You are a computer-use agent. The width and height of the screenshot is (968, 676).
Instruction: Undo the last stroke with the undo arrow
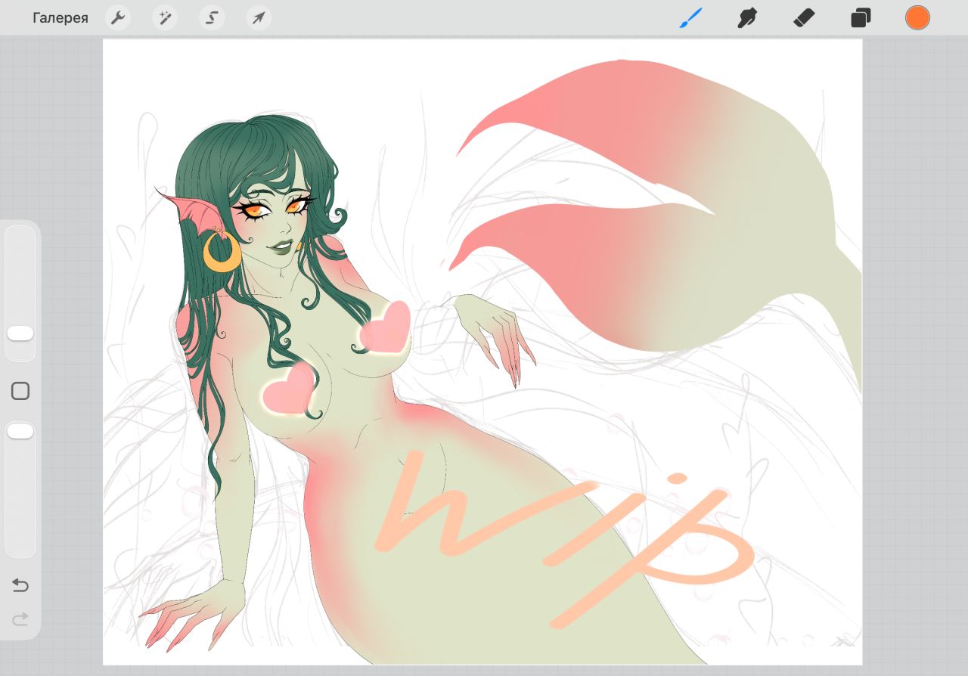point(20,585)
